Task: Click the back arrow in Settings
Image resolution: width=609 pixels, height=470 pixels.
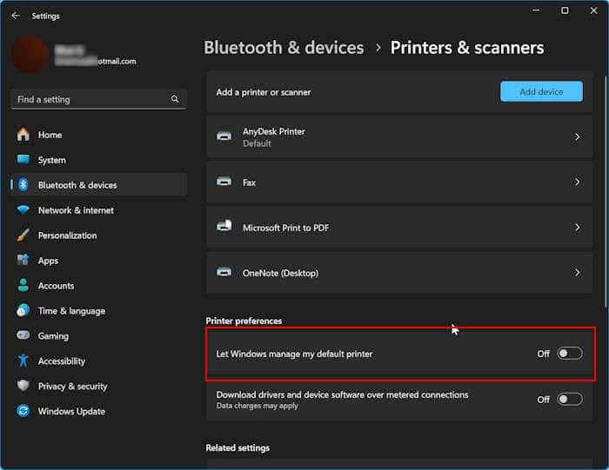Action: tap(16, 16)
